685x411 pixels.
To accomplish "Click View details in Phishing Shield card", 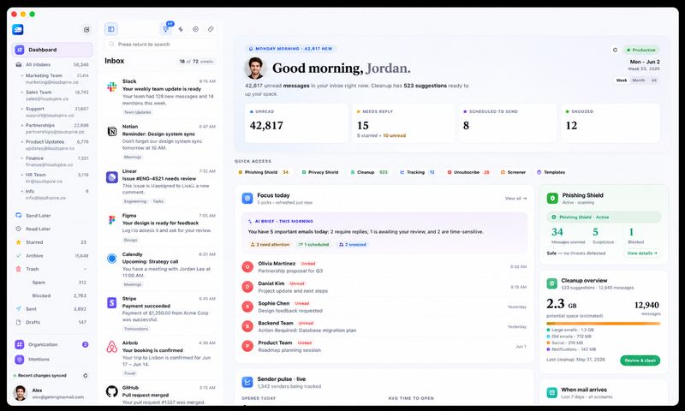I will coord(642,253).
